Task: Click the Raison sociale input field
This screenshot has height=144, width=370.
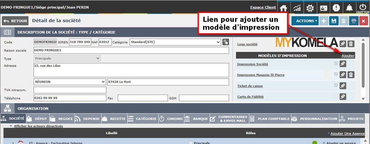Action: coord(131,50)
